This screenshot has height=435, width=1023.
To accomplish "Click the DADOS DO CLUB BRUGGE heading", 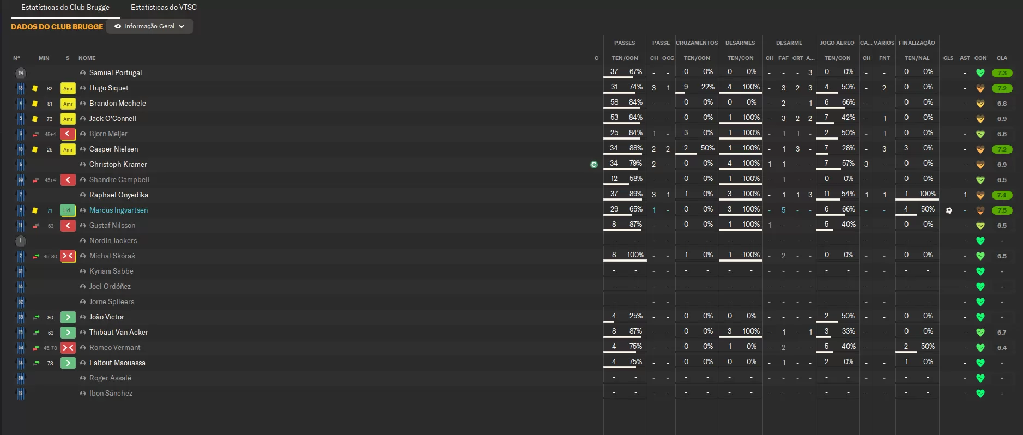I will pyautogui.click(x=57, y=27).
